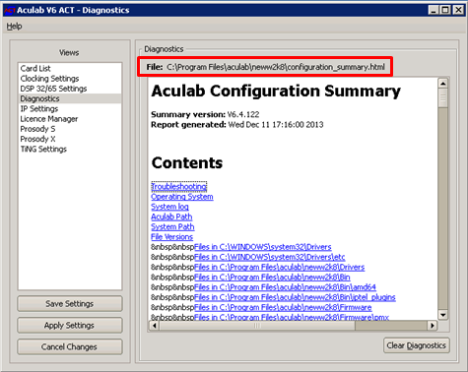
Task: Follow the File Versions link
Action: pyautogui.click(x=171, y=237)
